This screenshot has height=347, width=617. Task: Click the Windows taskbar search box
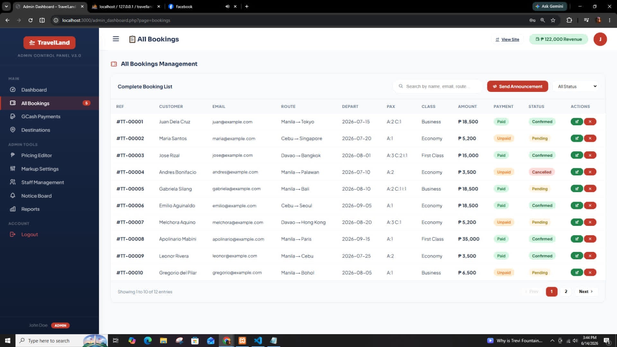tap(61, 341)
